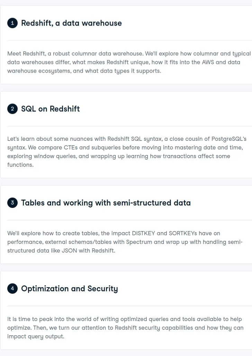Click the 'Meet Redshift' chapter description paragraph
Viewport: 252px width, 356px height.
[129, 62]
